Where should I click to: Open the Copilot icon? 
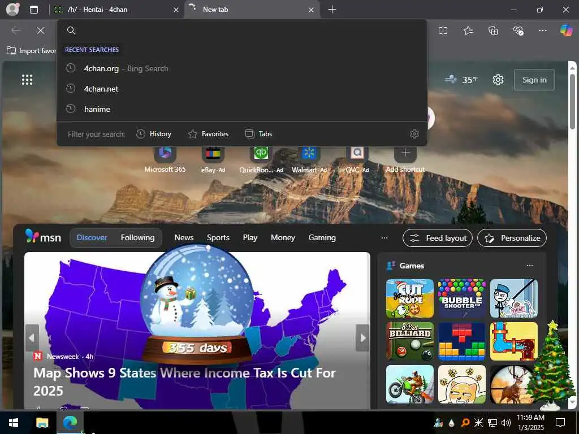click(566, 31)
